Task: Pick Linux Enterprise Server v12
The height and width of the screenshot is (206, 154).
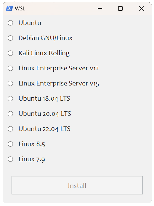Action: [x=10, y=68]
